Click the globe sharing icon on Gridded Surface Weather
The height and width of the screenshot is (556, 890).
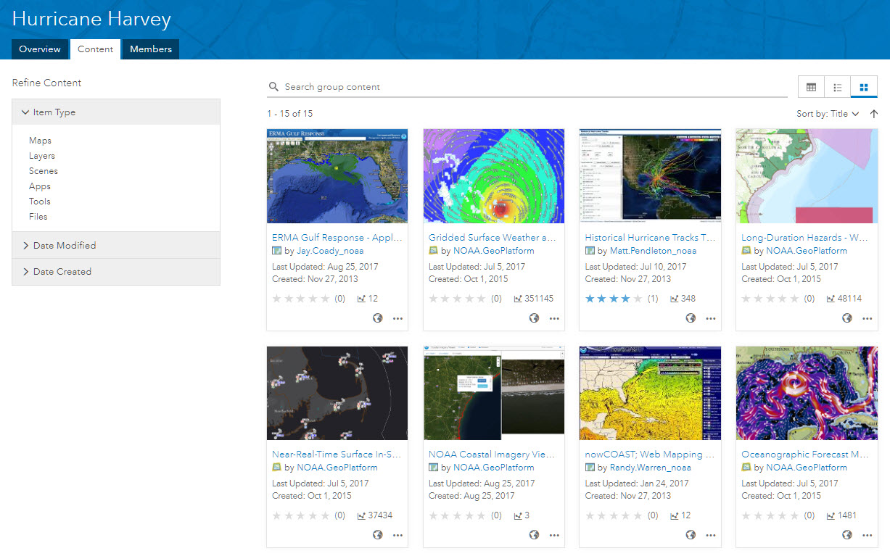point(534,318)
